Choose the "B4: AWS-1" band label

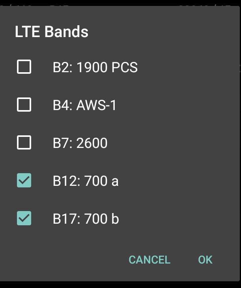[84, 105]
